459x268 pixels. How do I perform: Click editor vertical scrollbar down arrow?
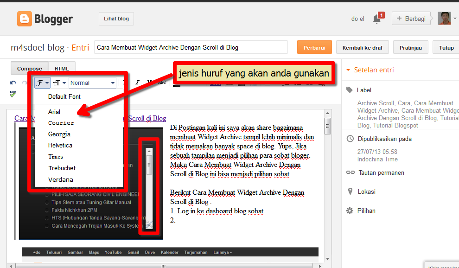pyautogui.click(x=328, y=259)
